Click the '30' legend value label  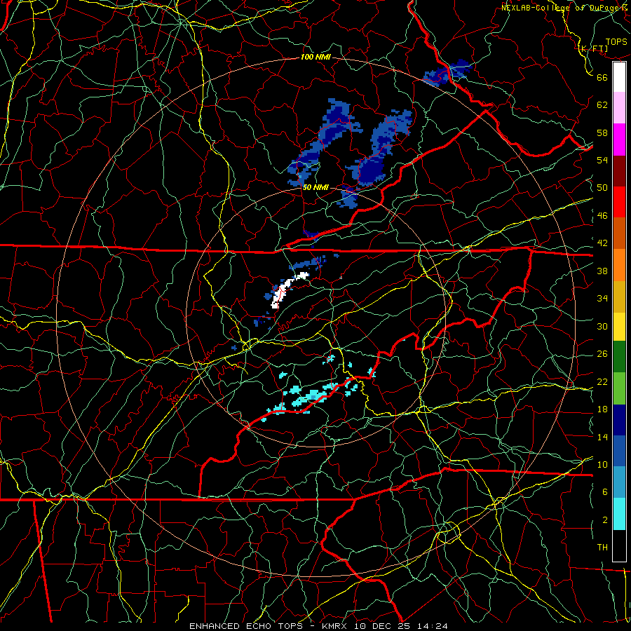(602, 326)
